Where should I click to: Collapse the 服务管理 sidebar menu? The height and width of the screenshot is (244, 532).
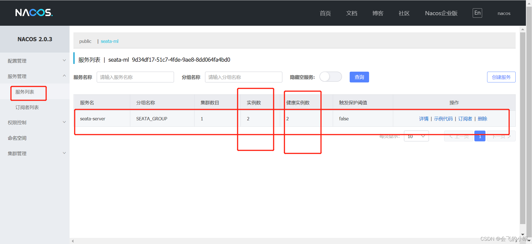pos(35,76)
